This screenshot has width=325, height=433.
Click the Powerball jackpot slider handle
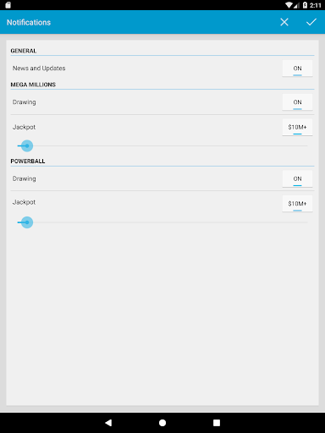pos(27,222)
